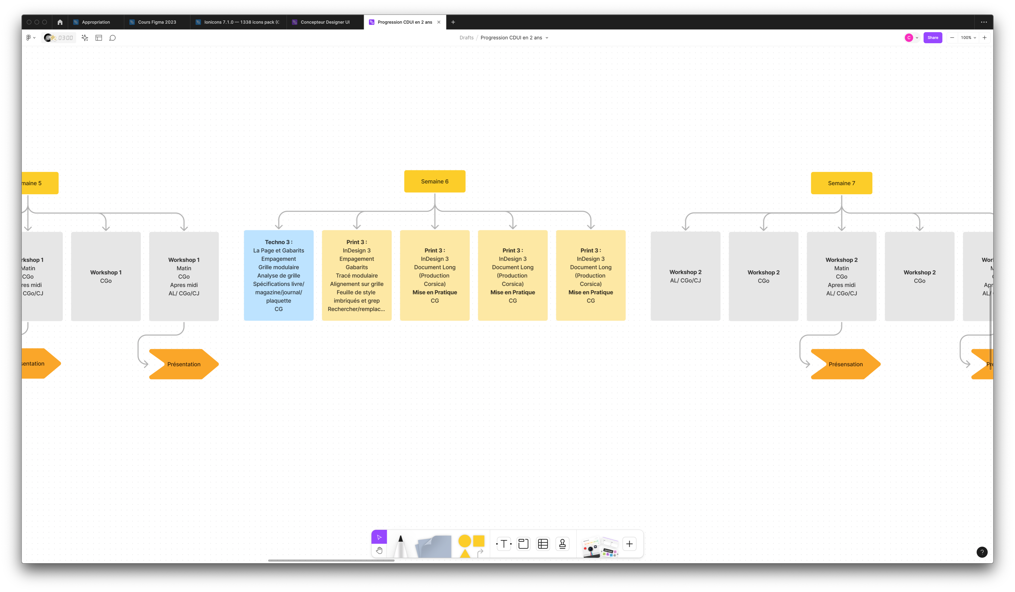Open the Figma main menu dropdown
1015x592 pixels.
click(x=31, y=38)
